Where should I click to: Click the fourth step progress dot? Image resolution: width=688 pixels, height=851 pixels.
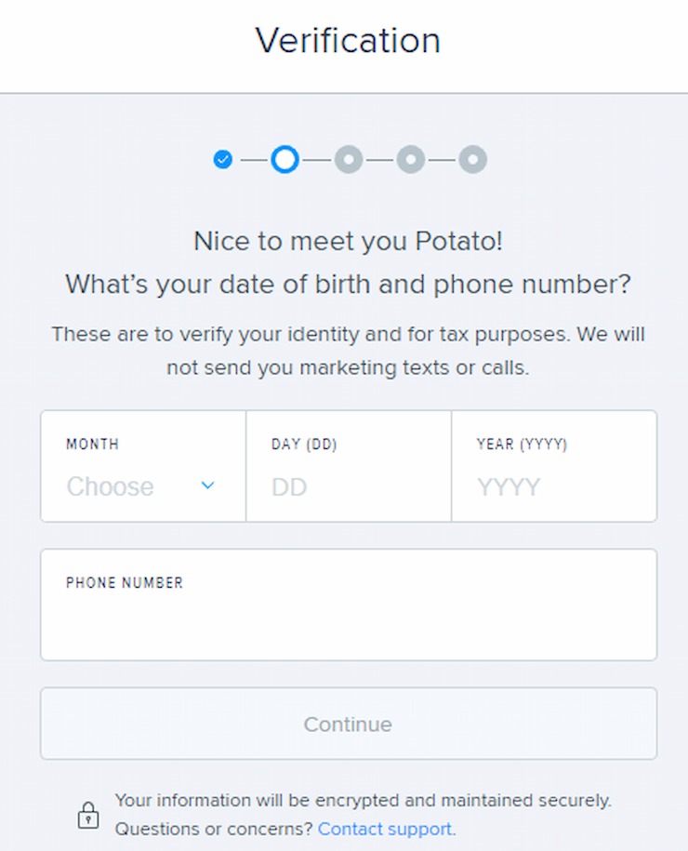click(411, 160)
